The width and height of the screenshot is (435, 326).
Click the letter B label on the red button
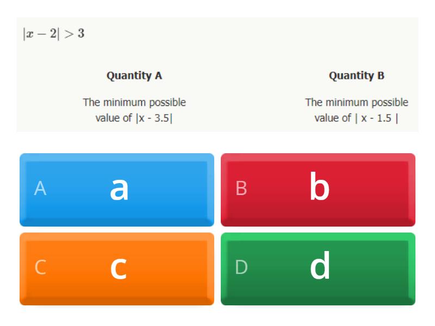click(241, 189)
